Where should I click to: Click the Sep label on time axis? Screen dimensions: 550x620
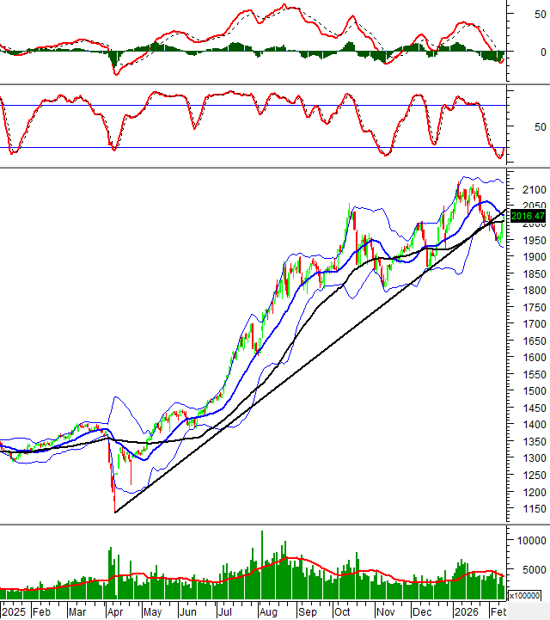tap(307, 612)
